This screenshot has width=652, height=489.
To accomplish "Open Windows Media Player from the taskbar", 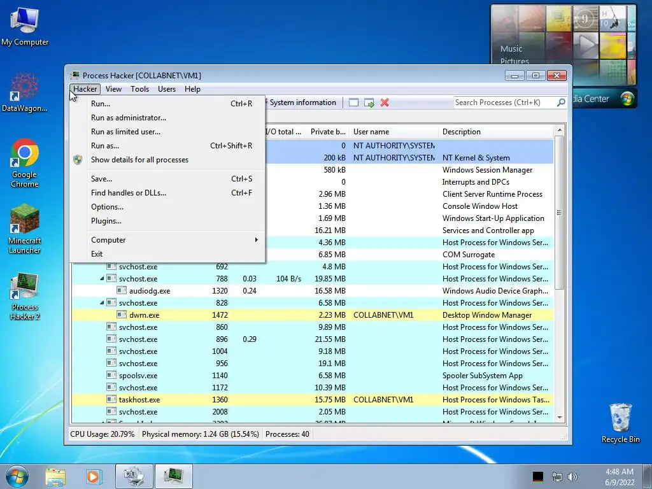I will (x=93, y=476).
